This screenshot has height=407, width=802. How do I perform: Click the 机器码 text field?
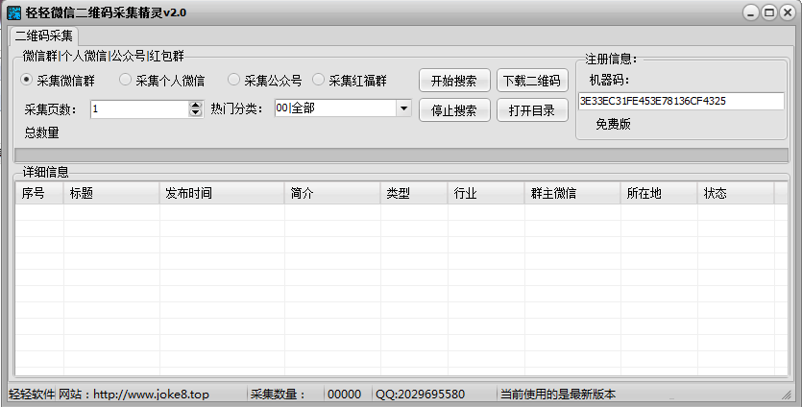pos(680,101)
